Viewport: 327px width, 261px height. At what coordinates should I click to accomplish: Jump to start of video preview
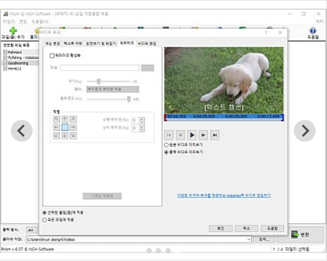tap(169, 135)
